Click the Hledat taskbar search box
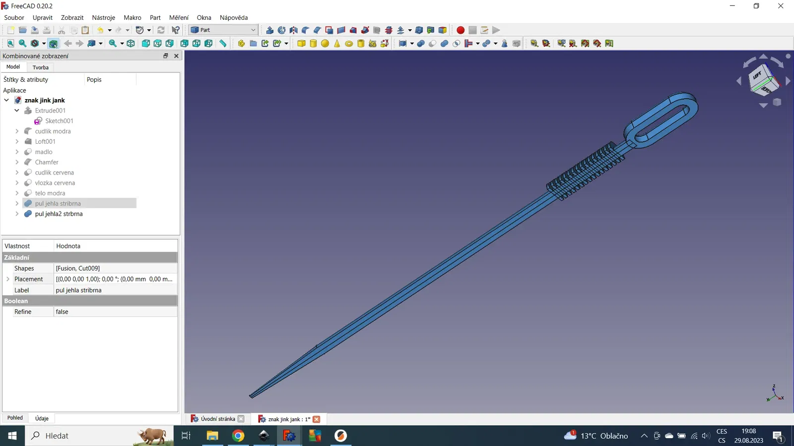Viewport: 794px width, 446px height. 99,436
